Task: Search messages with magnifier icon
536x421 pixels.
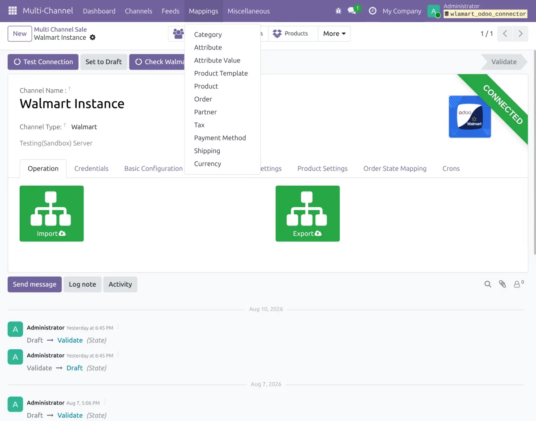Action: [x=488, y=284]
